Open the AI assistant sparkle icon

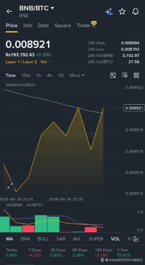pyautogui.click(x=109, y=12)
